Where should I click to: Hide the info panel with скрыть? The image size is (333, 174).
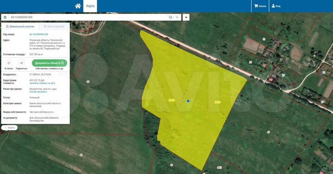pyautogui.click(x=9, y=128)
